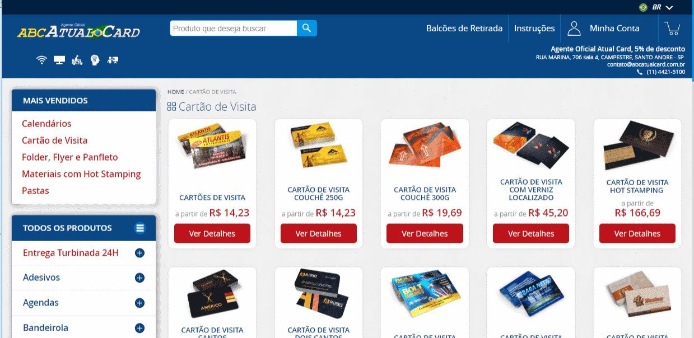Open the BR language dropdown

(656, 7)
